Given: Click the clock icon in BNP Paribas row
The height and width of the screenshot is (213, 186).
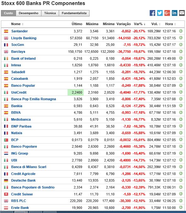Looking at the screenshot, I should click(181, 126).
